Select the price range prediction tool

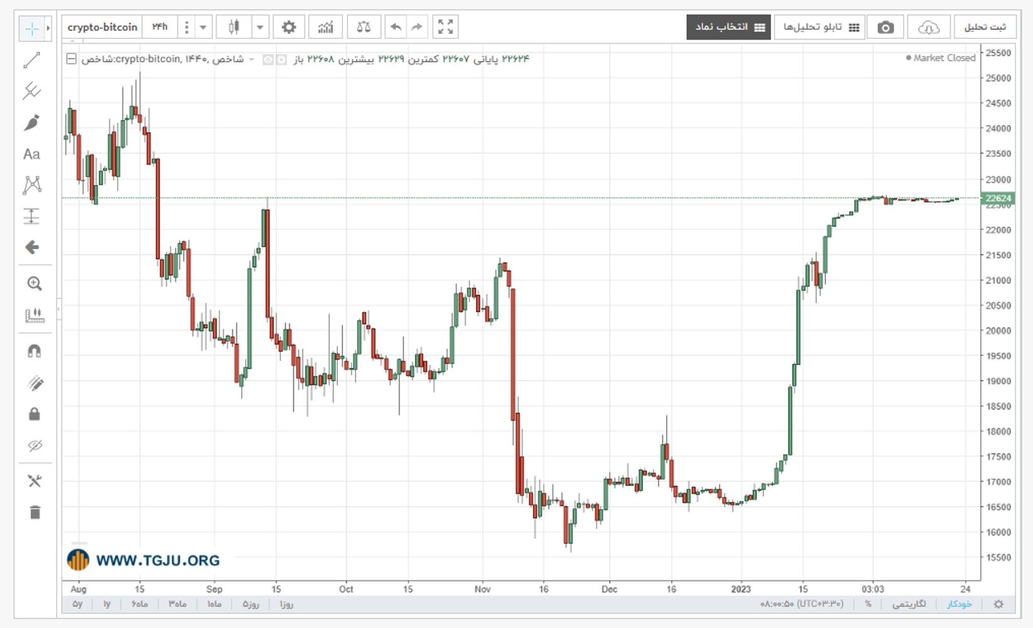click(31, 216)
